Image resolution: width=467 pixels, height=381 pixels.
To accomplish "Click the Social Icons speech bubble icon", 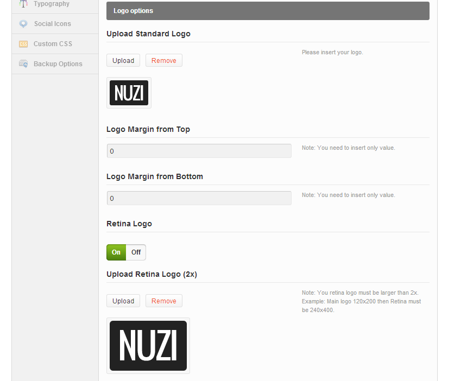I will coord(23,24).
